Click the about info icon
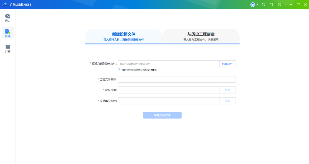The width and height of the screenshot is (309, 164). click(x=279, y=5)
